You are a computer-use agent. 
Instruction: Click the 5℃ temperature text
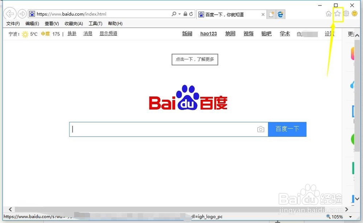point(34,34)
